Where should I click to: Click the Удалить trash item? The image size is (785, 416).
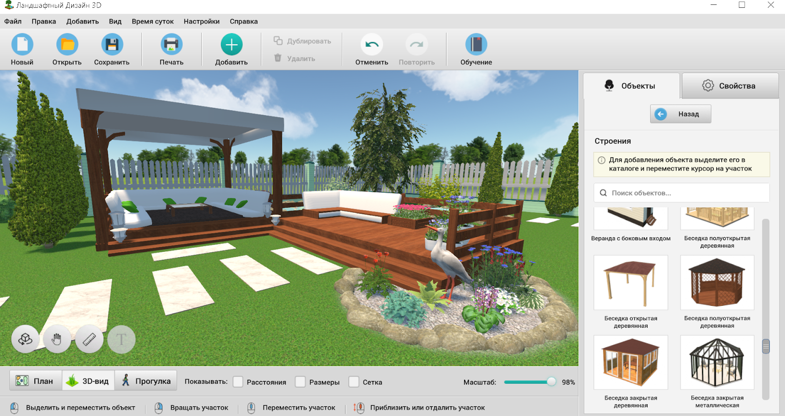click(x=294, y=58)
